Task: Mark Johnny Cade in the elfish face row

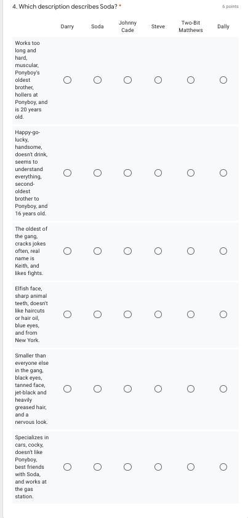Action: (x=127, y=314)
